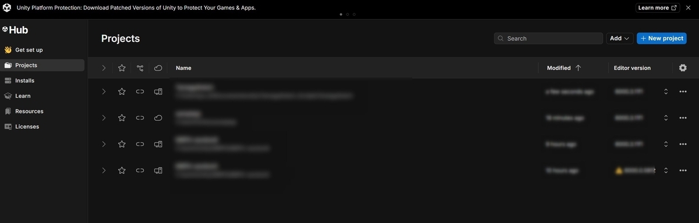
Task: Click cloud icon of 16-minutes-ago project
Action: (158, 118)
